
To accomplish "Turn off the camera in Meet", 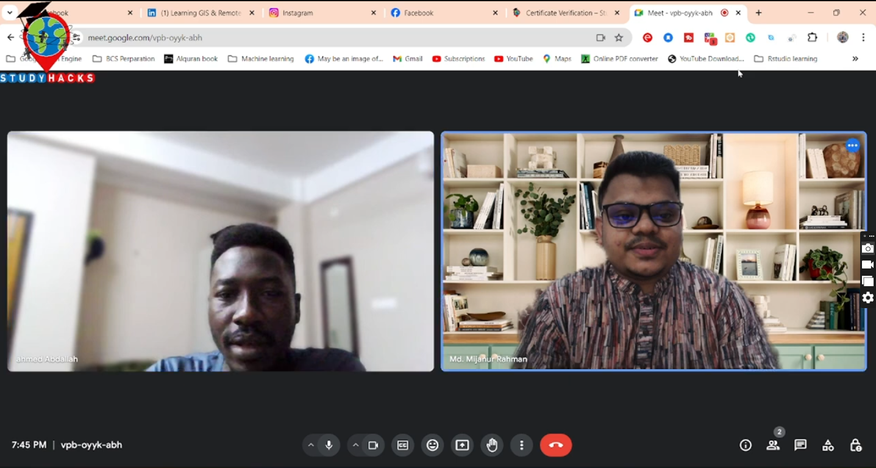I will click(x=373, y=445).
